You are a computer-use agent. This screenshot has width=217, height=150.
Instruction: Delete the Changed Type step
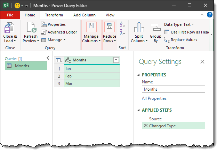[x=146, y=126]
